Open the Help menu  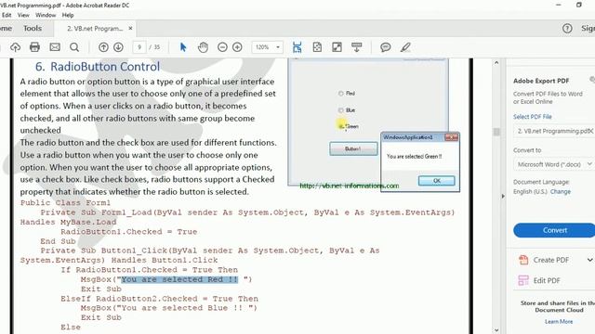(x=68, y=15)
